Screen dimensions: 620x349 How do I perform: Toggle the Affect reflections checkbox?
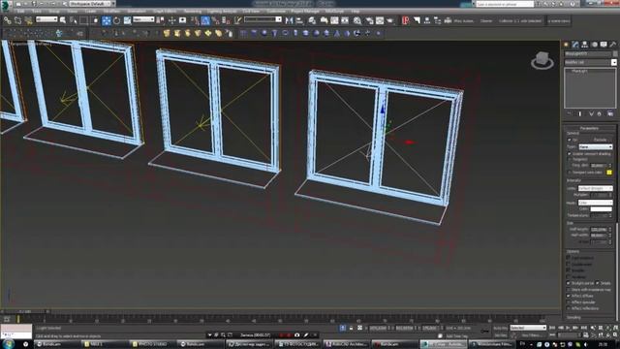(x=569, y=308)
